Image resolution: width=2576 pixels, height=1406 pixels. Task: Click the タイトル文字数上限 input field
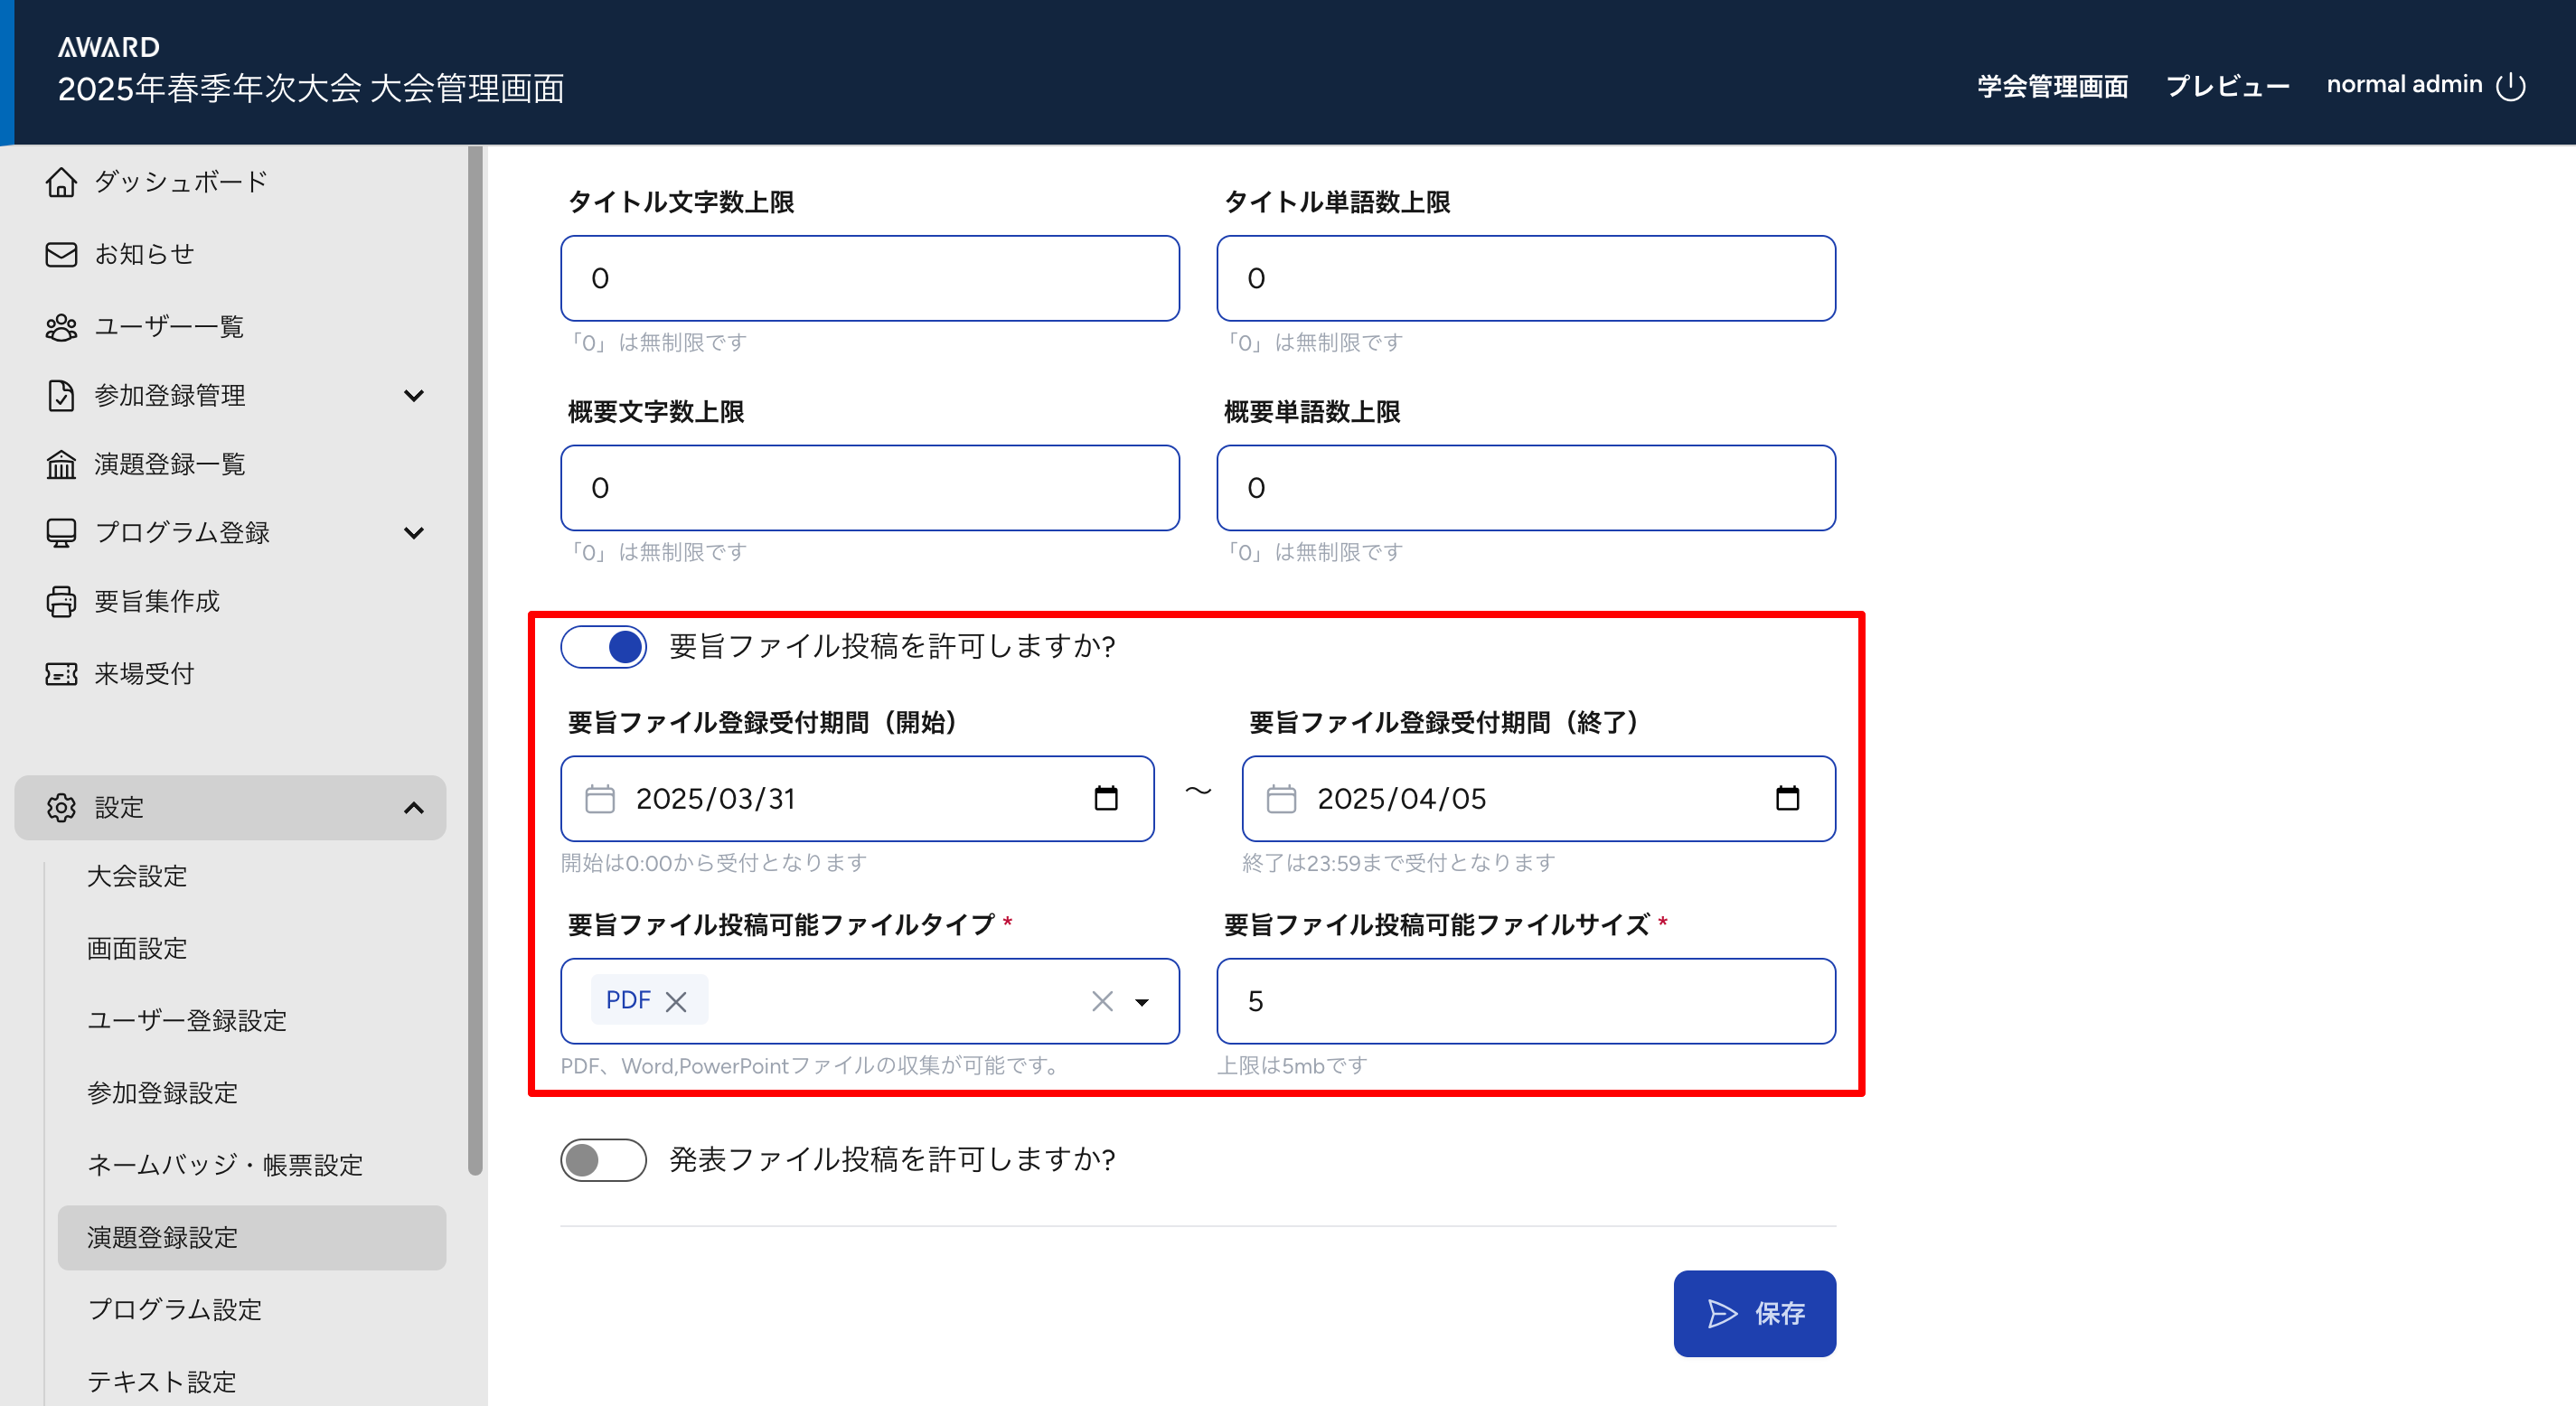click(x=869, y=278)
